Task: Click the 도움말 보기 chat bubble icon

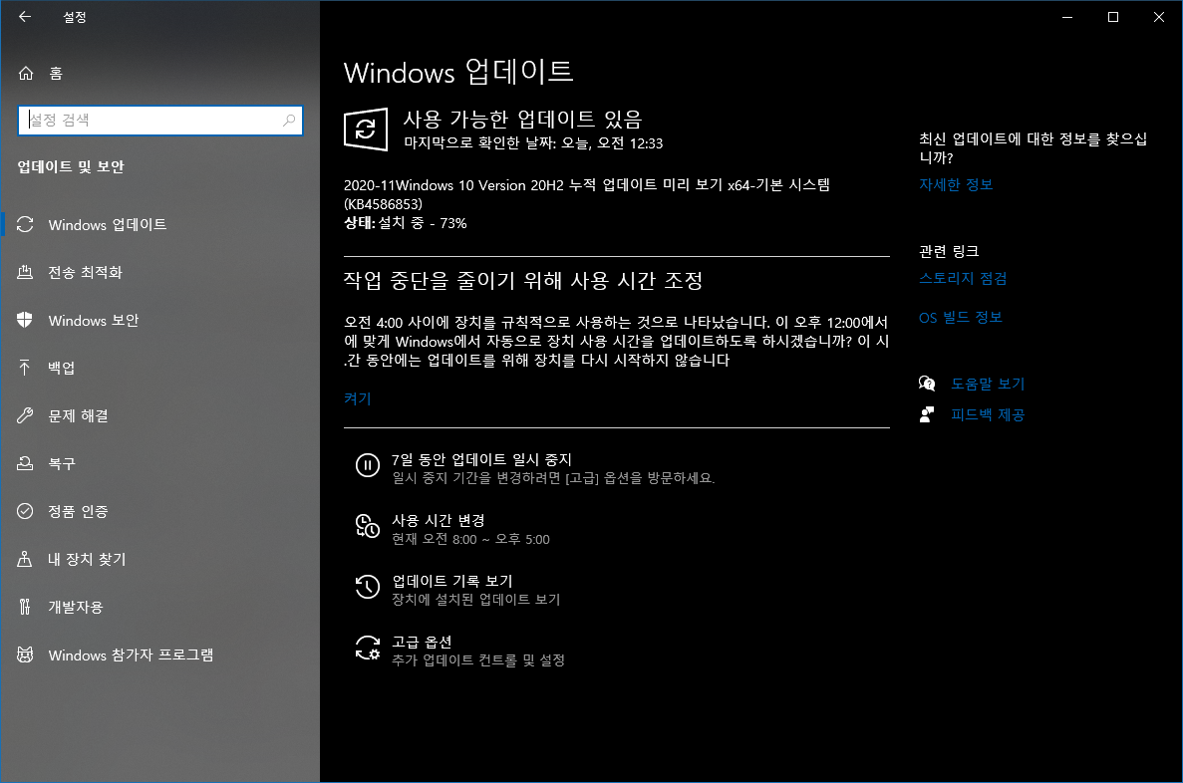Action: coord(927,384)
